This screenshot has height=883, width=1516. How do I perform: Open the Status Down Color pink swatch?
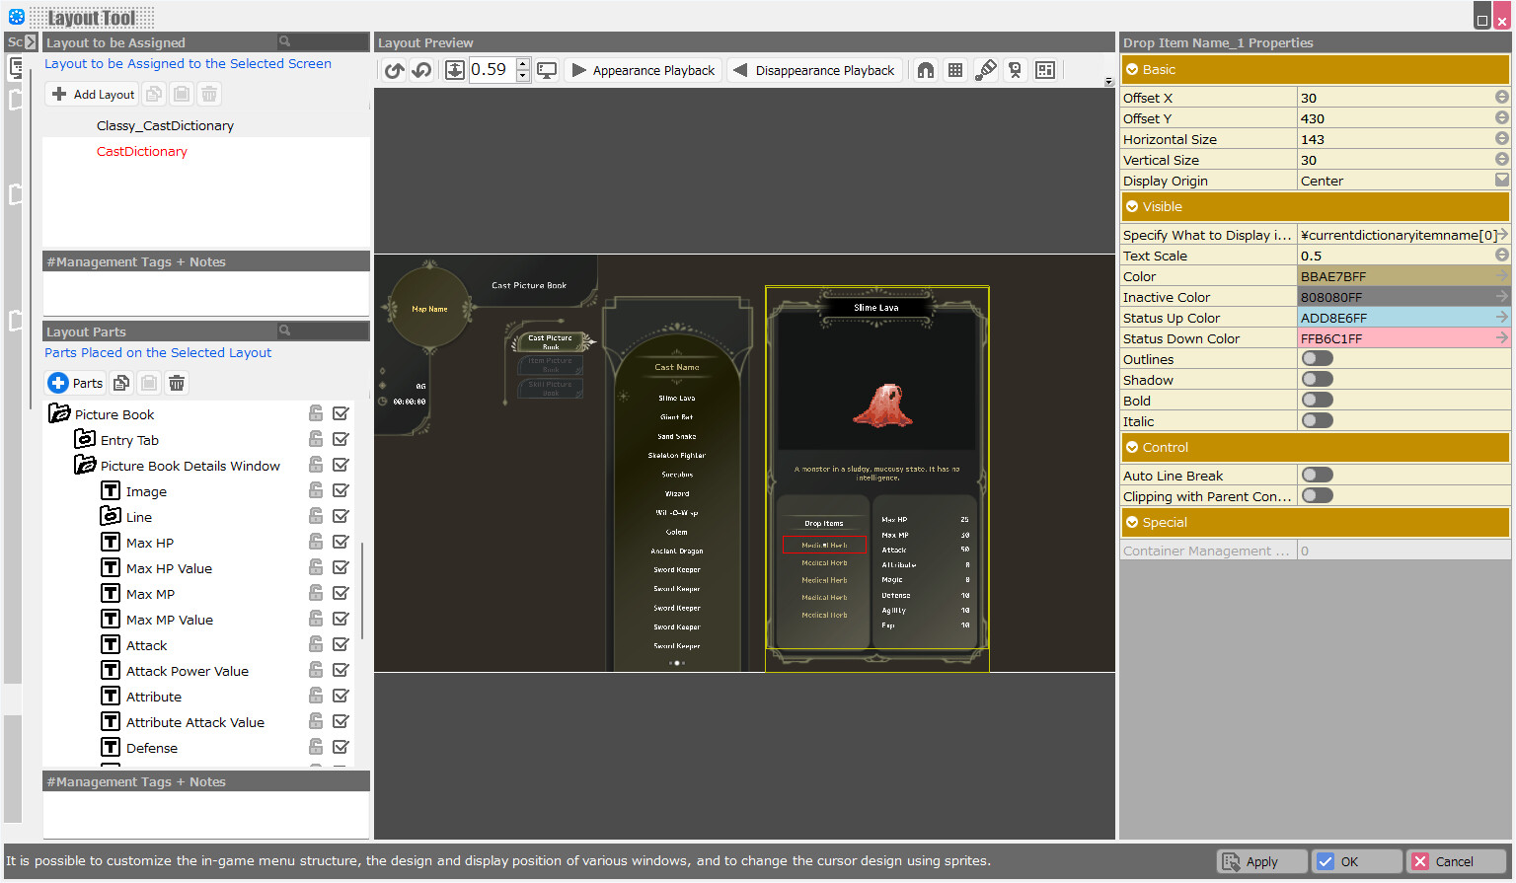point(1403,337)
